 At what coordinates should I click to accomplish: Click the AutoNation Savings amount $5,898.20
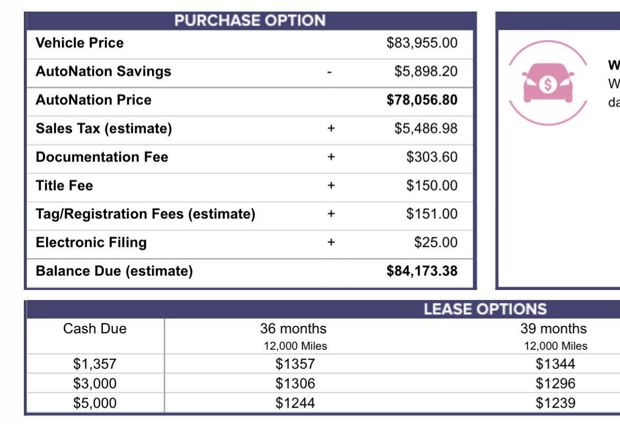pos(426,71)
